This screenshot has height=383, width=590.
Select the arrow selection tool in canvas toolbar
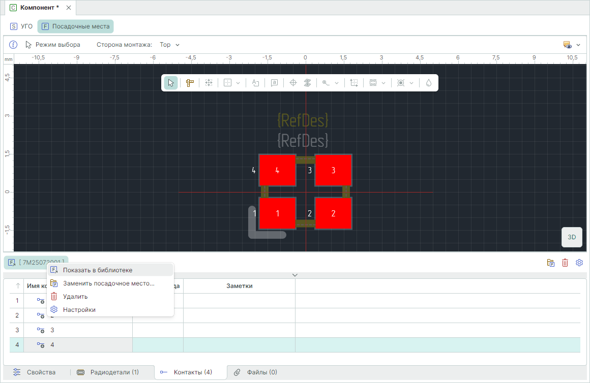pyautogui.click(x=171, y=83)
